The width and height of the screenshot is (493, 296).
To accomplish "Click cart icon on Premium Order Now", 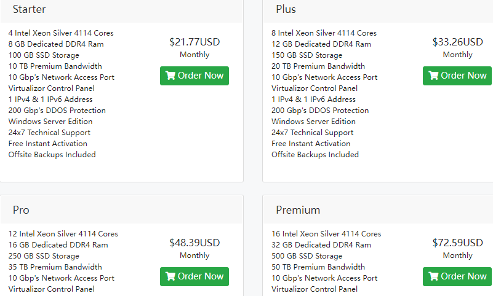I will click(433, 277).
